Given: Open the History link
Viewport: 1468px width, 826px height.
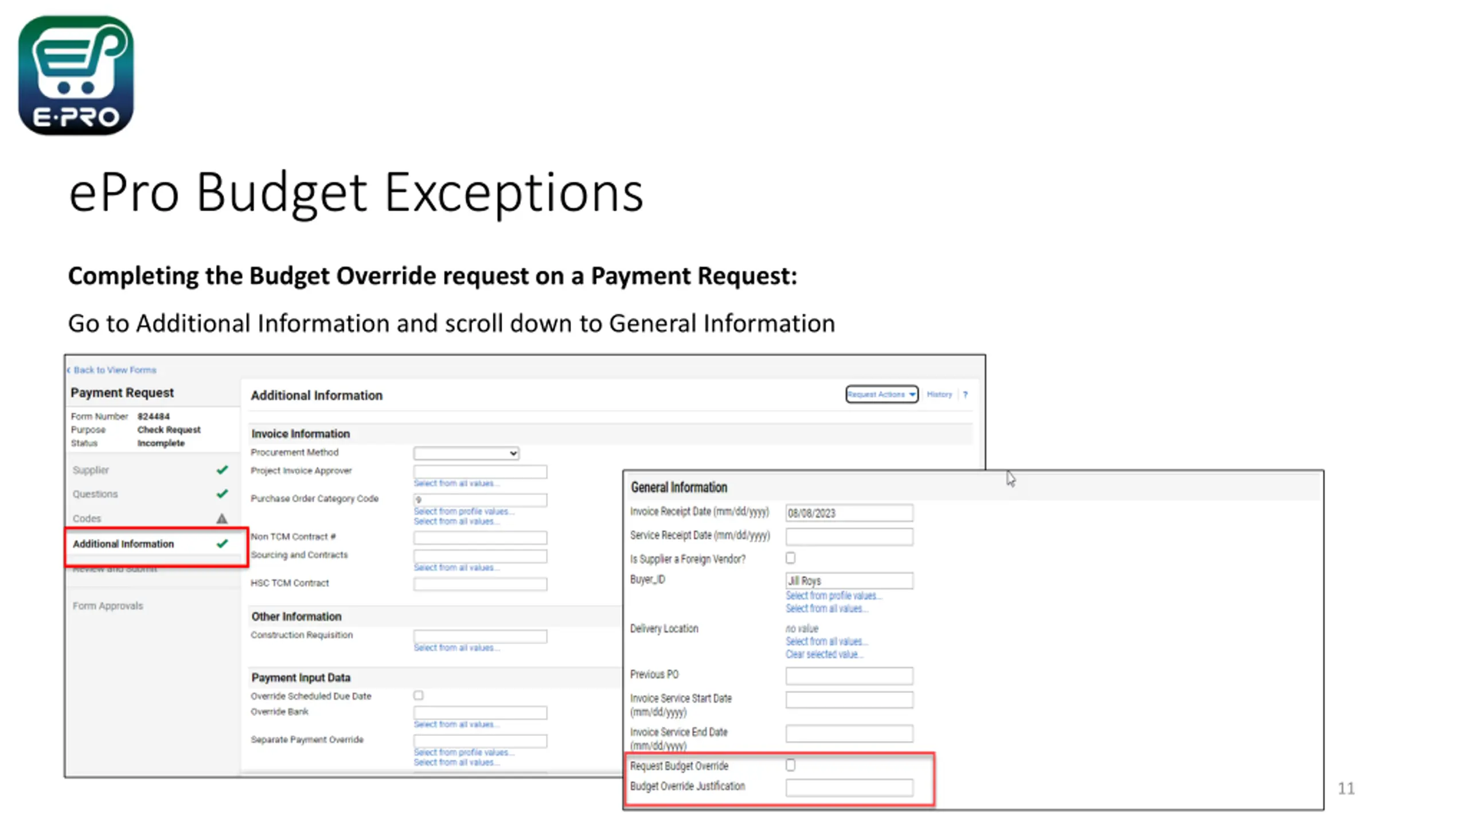Looking at the screenshot, I should pos(939,394).
